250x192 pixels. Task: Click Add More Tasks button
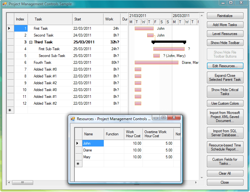(225, 25)
